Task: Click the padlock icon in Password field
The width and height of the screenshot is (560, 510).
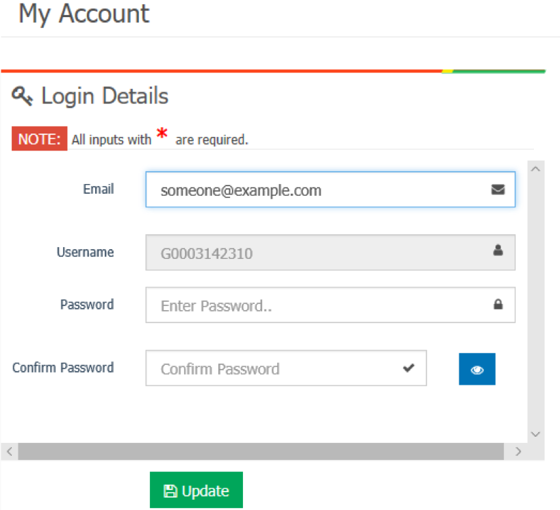Action: [498, 304]
